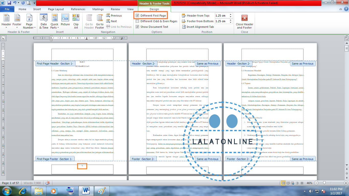The height and width of the screenshot is (196, 349).
Task: Click Insert Alignment Tab
Action: pyautogui.click(x=198, y=27)
